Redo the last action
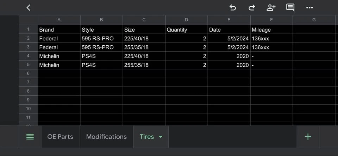Image resolution: width=338 pixels, height=156 pixels. pos(251,8)
